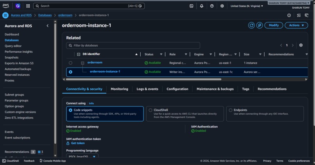
Task: Open the settings gear in top bar
Action: (222, 6)
